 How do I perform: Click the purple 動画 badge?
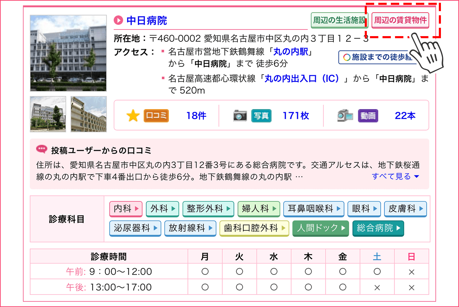click(368, 116)
